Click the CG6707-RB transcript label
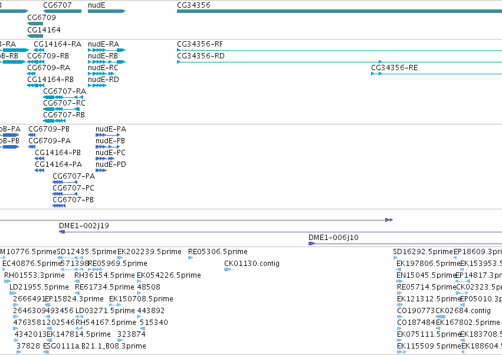The width and height of the screenshot is (502, 355). 64,114
